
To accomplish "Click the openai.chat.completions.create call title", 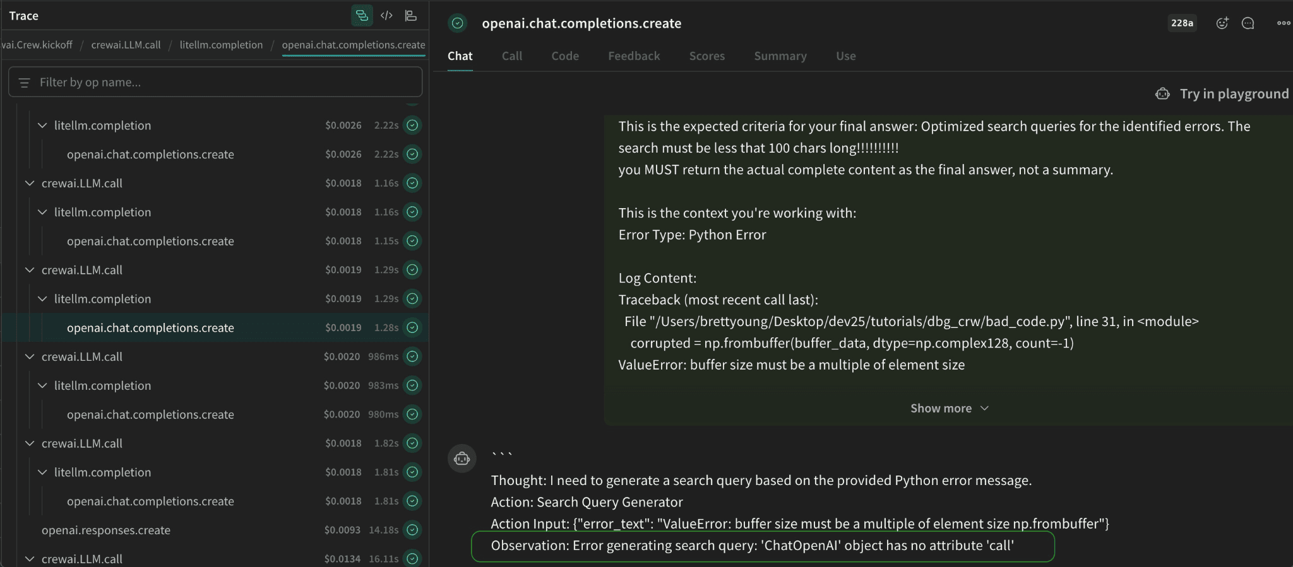I will point(581,23).
